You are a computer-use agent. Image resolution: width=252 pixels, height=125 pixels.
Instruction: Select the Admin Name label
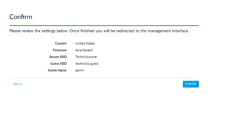57,70
